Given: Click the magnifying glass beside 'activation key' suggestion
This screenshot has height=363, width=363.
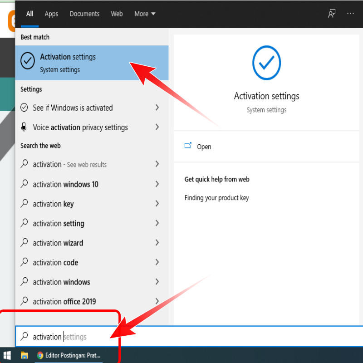Looking at the screenshot, I should click(x=24, y=204).
